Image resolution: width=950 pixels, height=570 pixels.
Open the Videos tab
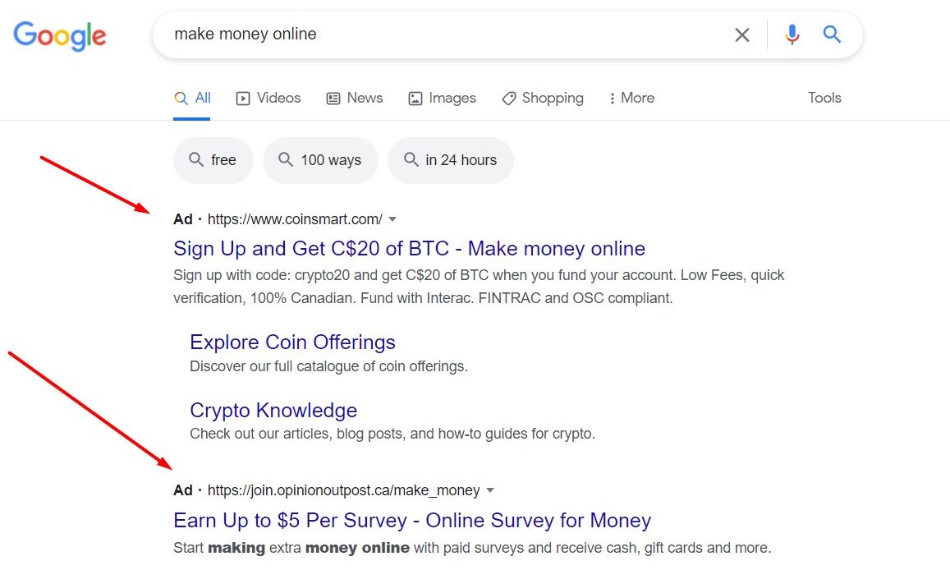(268, 98)
